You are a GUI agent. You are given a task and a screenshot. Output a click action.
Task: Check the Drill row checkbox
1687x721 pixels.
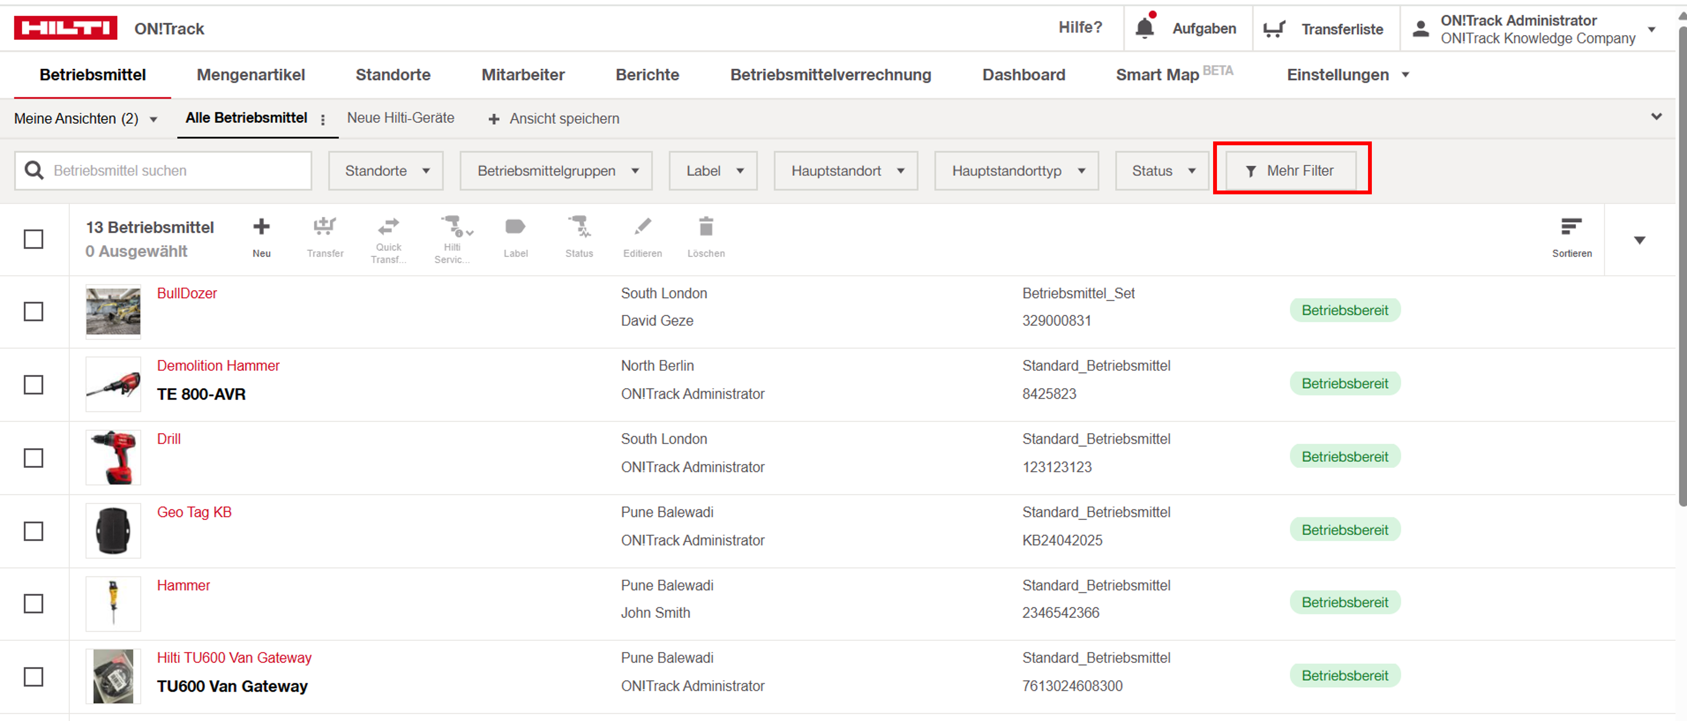(x=33, y=458)
